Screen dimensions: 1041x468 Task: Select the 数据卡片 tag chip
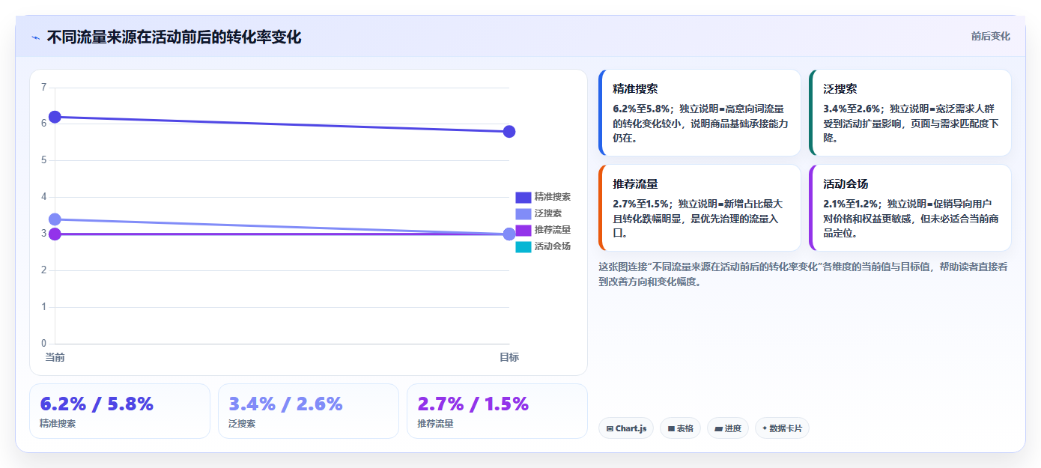pyautogui.click(x=782, y=428)
